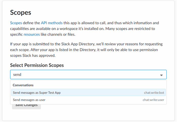This screenshot has width=177, height=122.
Task: Click the chat:write:bot scope identifier
Action: [154, 93]
